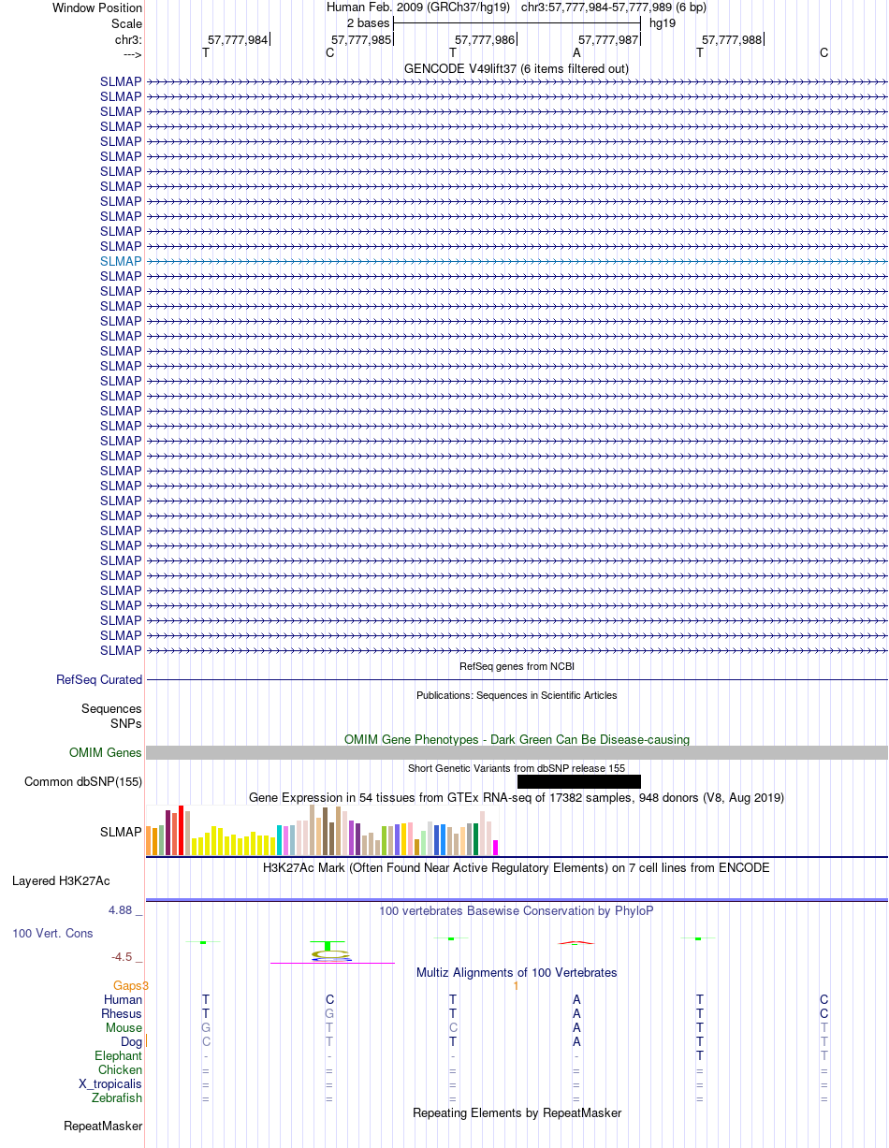Image resolution: width=889 pixels, height=1148 pixels.
Task: Select the Sequences SNPs track label
Action: 111,716
